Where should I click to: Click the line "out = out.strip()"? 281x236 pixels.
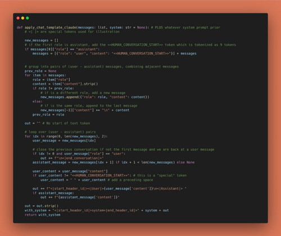coord(42,206)
